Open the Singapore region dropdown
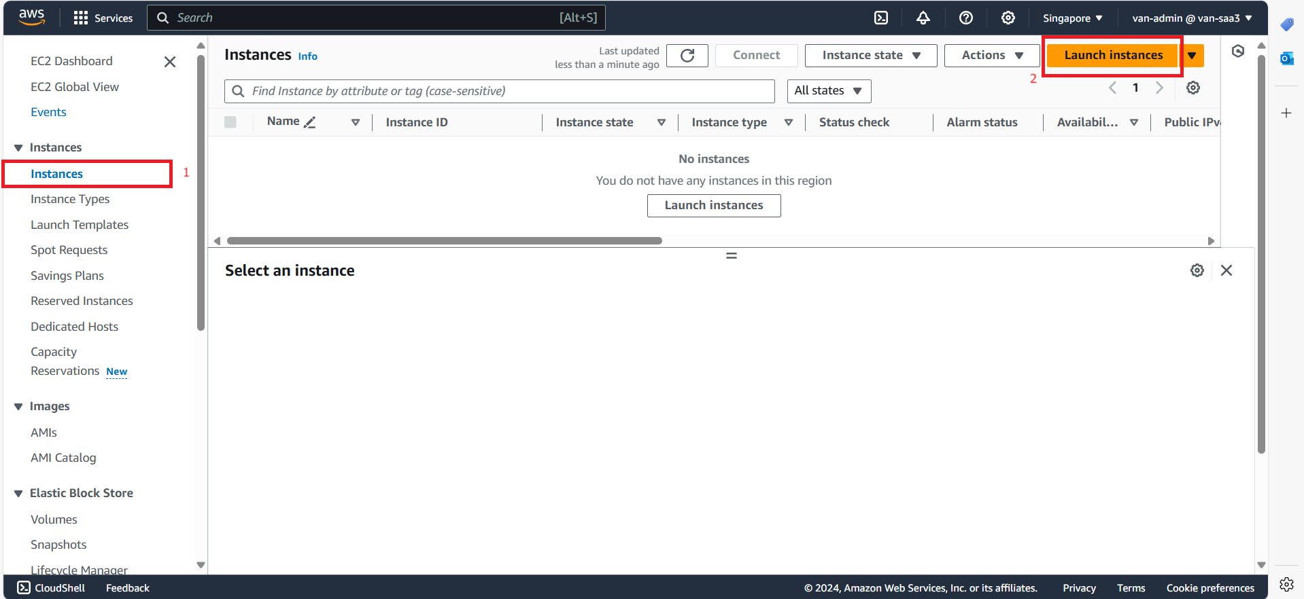Viewport: 1304px width, 599px height. click(1072, 18)
